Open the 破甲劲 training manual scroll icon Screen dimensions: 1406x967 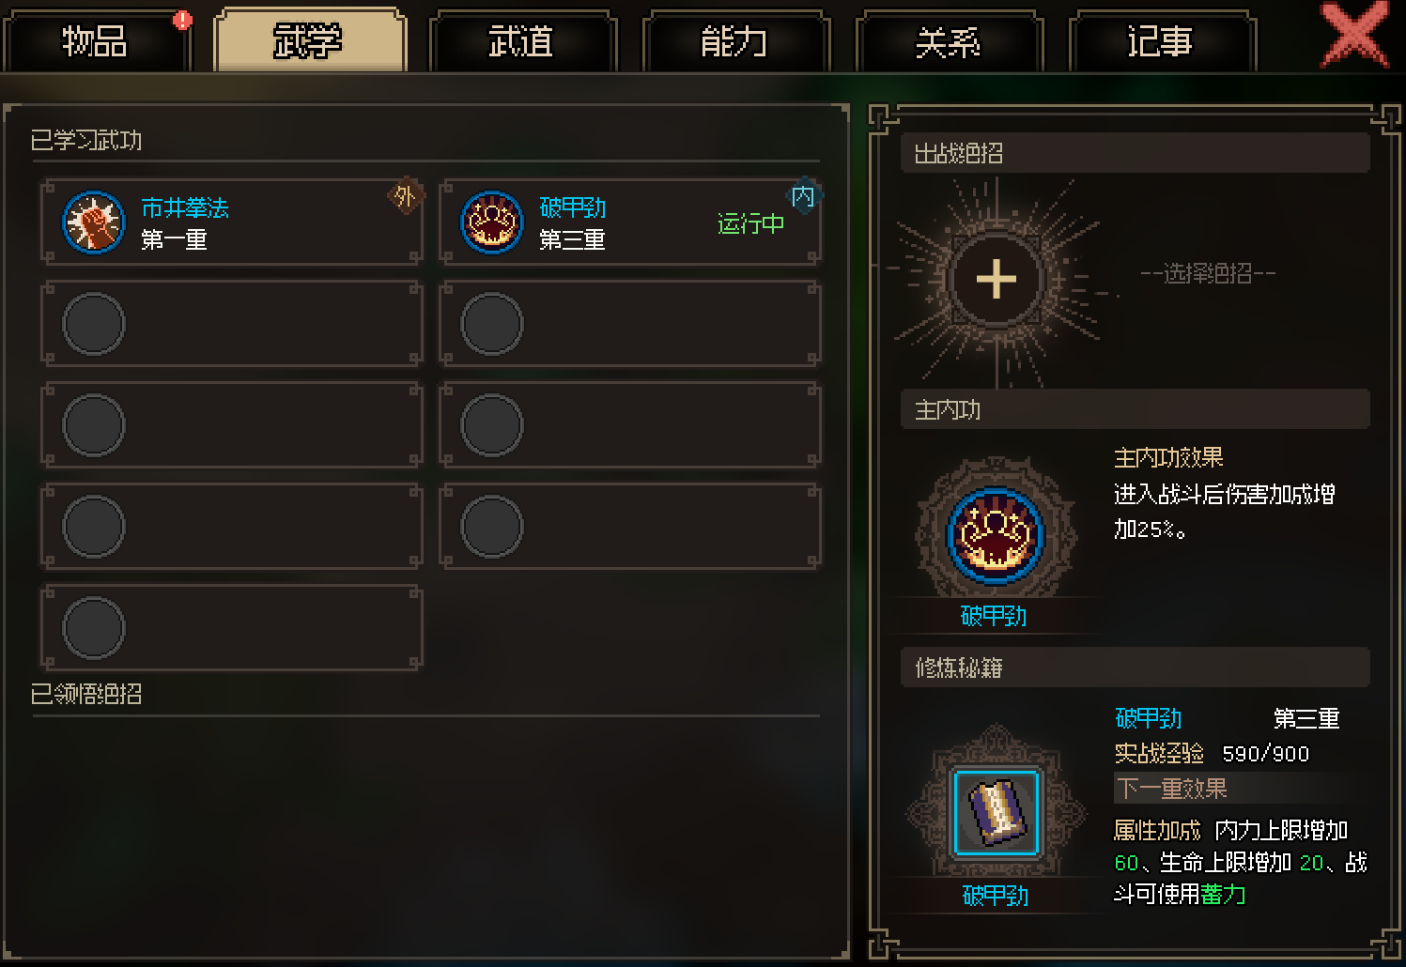996,813
